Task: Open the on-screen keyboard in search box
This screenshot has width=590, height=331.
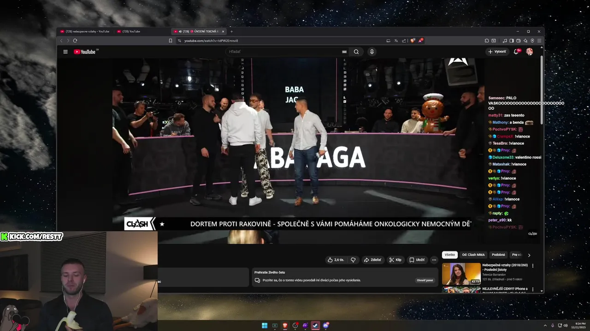Action: click(x=344, y=52)
